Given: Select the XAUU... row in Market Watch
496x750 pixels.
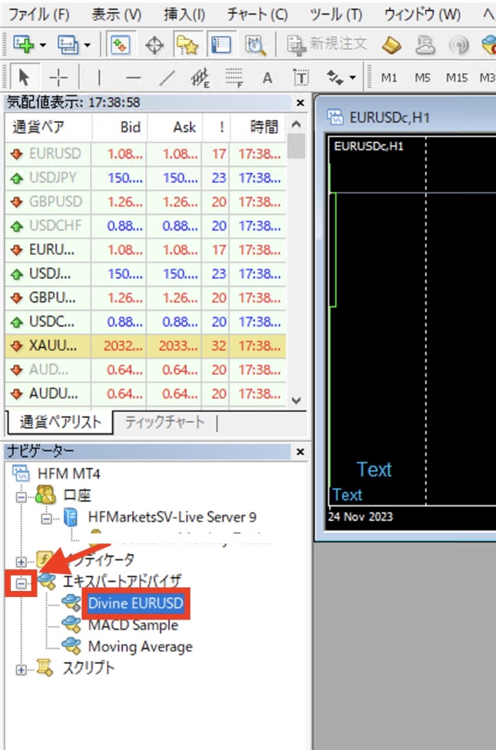Looking at the screenshot, I should (145, 346).
